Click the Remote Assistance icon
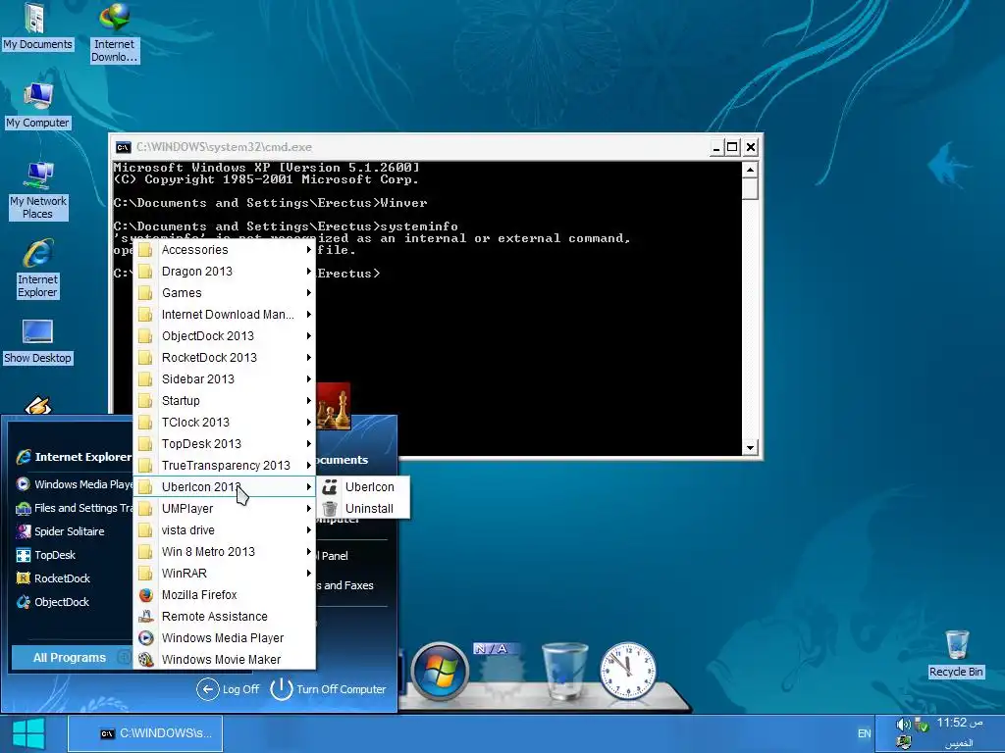The image size is (1005, 753). point(146,617)
